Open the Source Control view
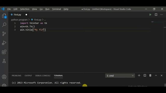Image resolution: width=166 pixels, height=93 pixels. tap(4, 34)
